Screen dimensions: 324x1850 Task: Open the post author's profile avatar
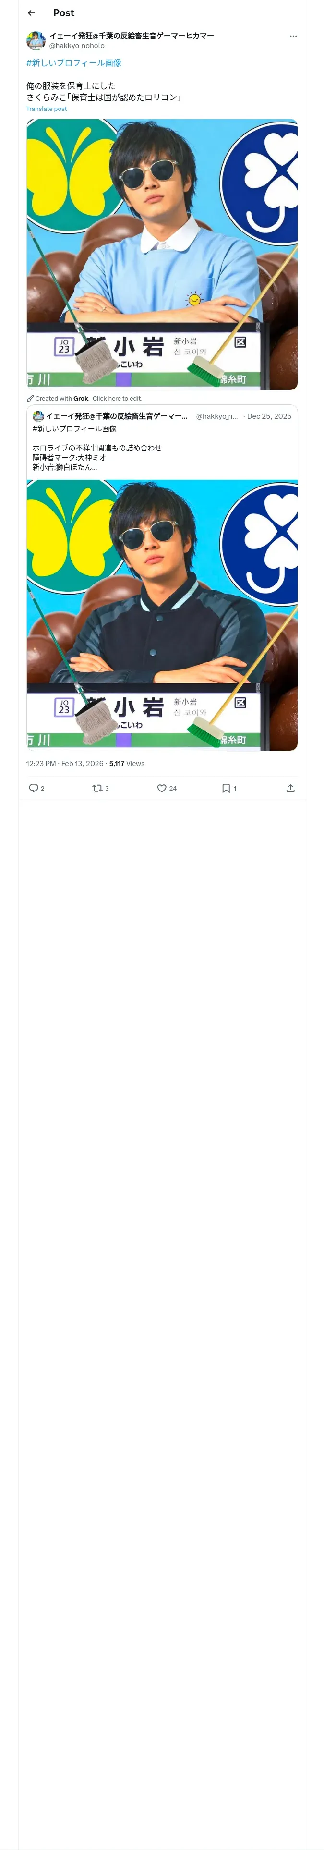[x=36, y=40]
